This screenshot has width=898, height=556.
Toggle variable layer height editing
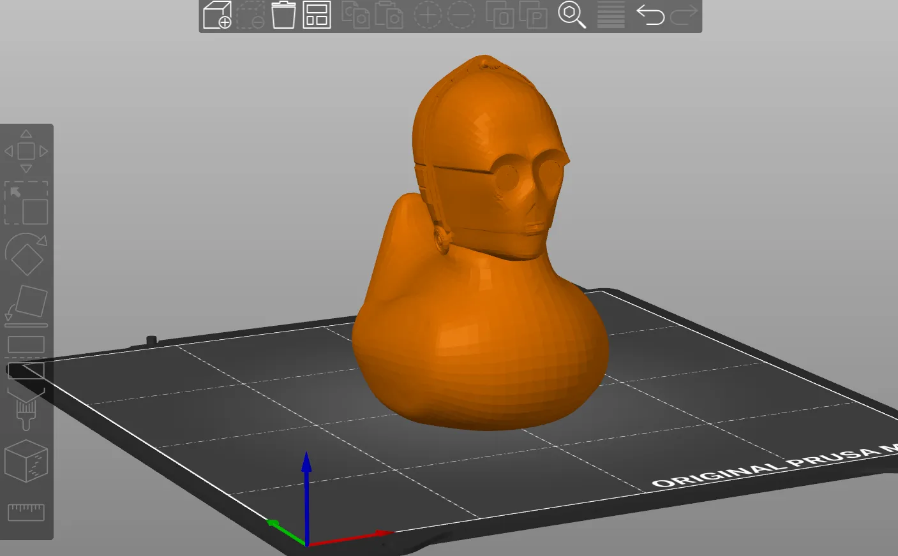[x=611, y=15]
